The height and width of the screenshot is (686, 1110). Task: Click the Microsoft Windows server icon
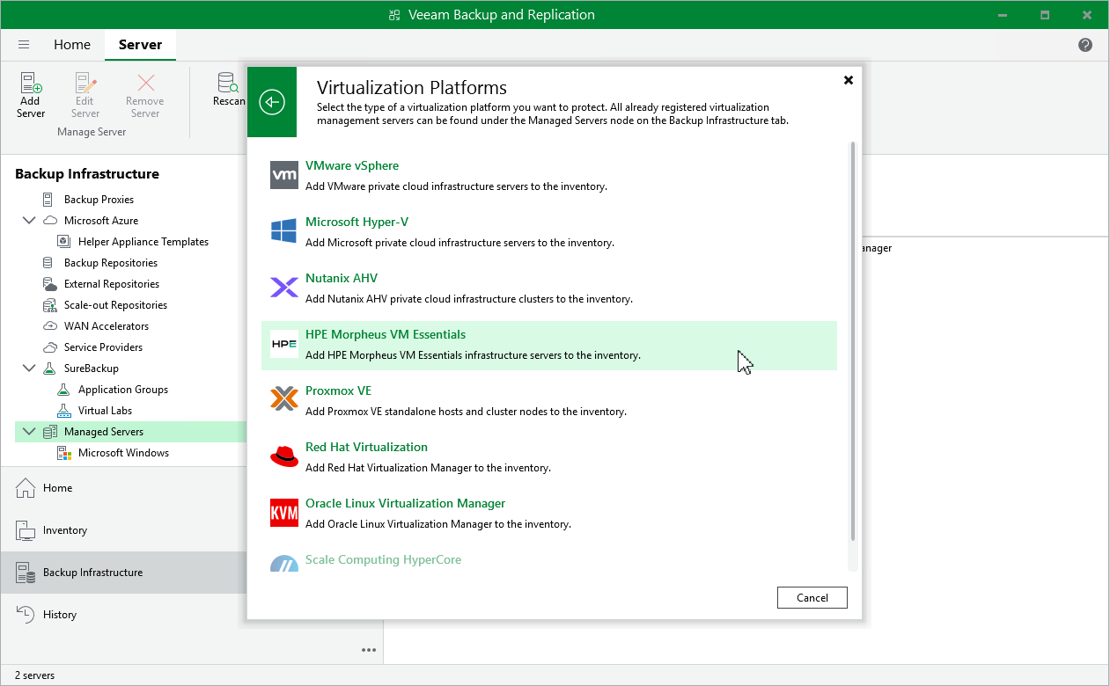coord(63,453)
